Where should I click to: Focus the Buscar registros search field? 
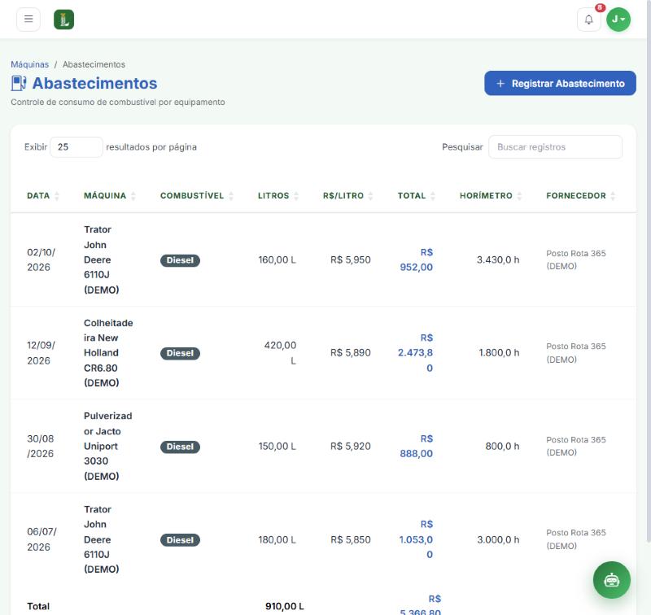coord(555,147)
